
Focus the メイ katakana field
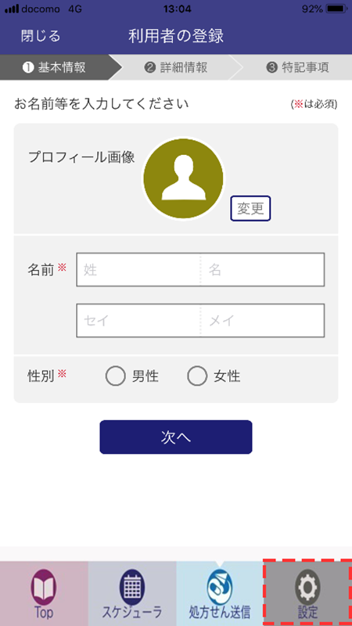pos(263,321)
